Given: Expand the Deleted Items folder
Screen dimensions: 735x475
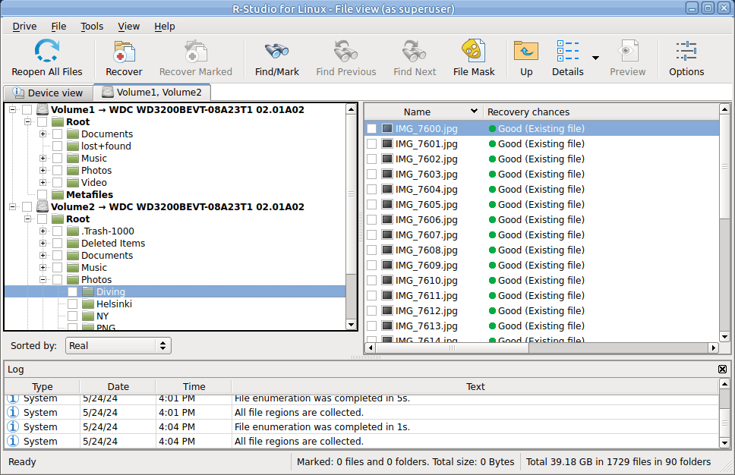Looking at the screenshot, I should coord(43,243).
